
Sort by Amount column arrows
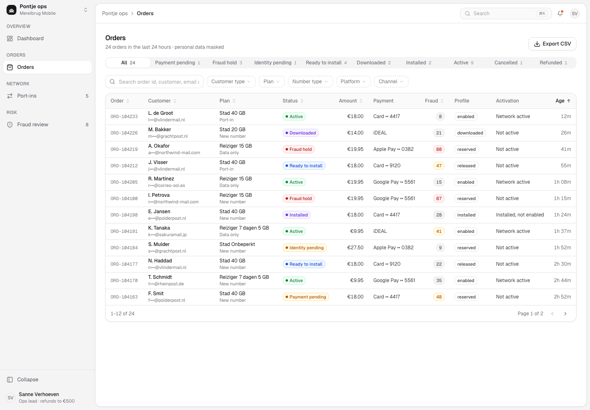click(x=361, y=101)
